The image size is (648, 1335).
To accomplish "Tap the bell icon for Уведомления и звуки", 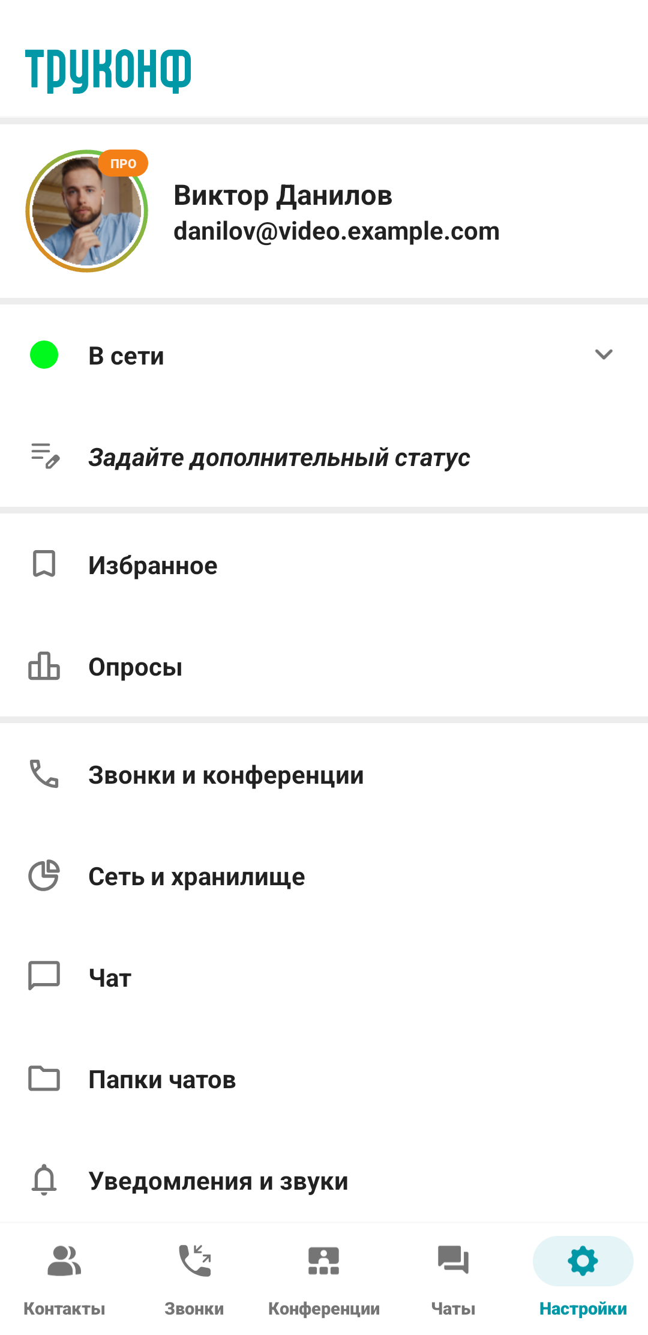I will pos(44,1179).
